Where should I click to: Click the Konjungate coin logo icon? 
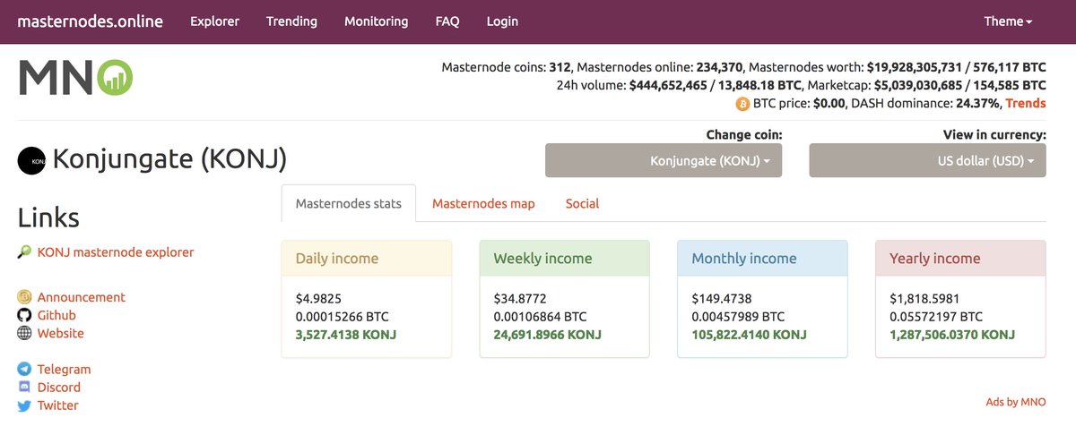click(32, 160)
